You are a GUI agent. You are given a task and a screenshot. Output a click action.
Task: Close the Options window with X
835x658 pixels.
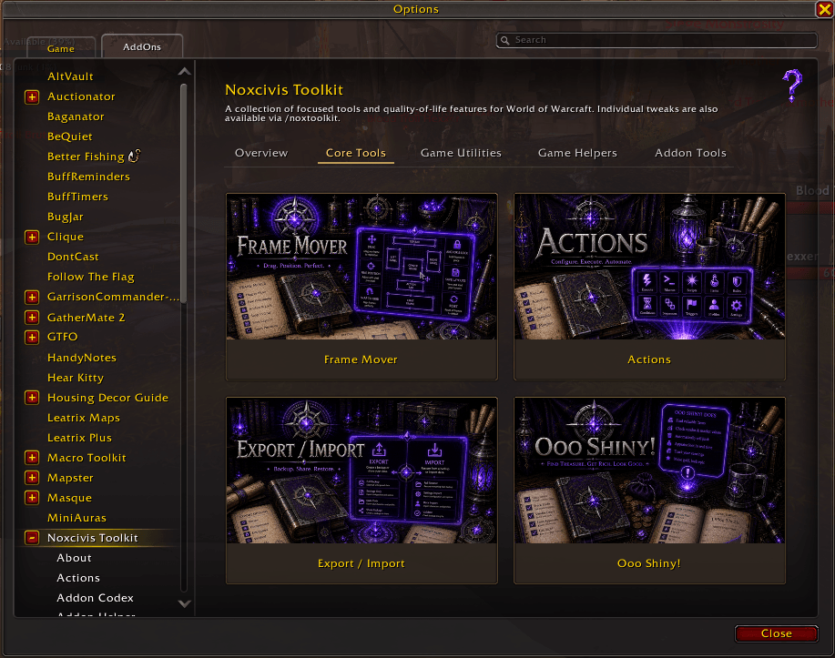(x=824, y=9)
